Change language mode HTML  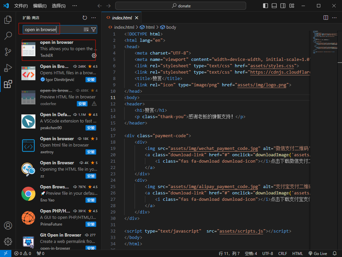point(298,254)
